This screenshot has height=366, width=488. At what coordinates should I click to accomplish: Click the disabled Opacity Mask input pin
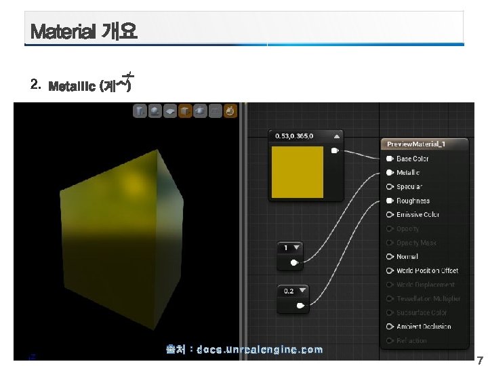pyautogui.click(x=390, y=243)
